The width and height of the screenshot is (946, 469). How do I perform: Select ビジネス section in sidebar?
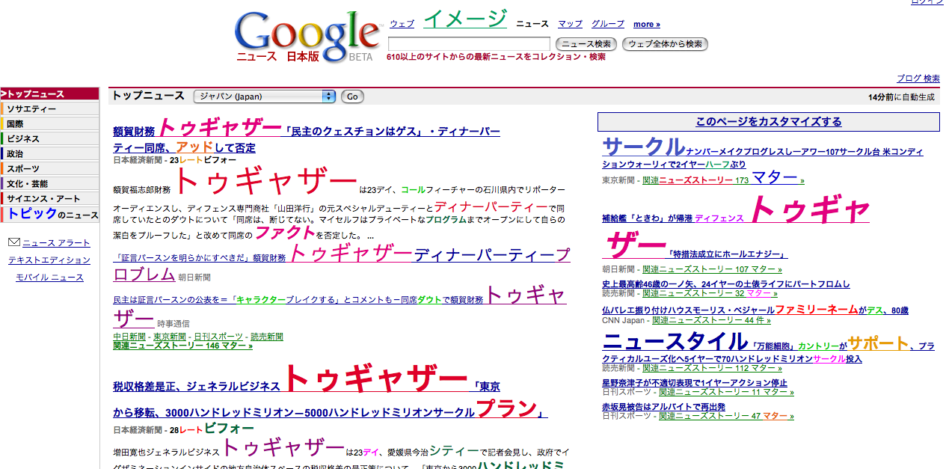tap(49, 139)
